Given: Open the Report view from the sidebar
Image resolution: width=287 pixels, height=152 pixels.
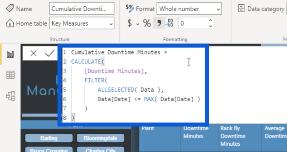Looking at the screenshot, I should click(10, 54).
